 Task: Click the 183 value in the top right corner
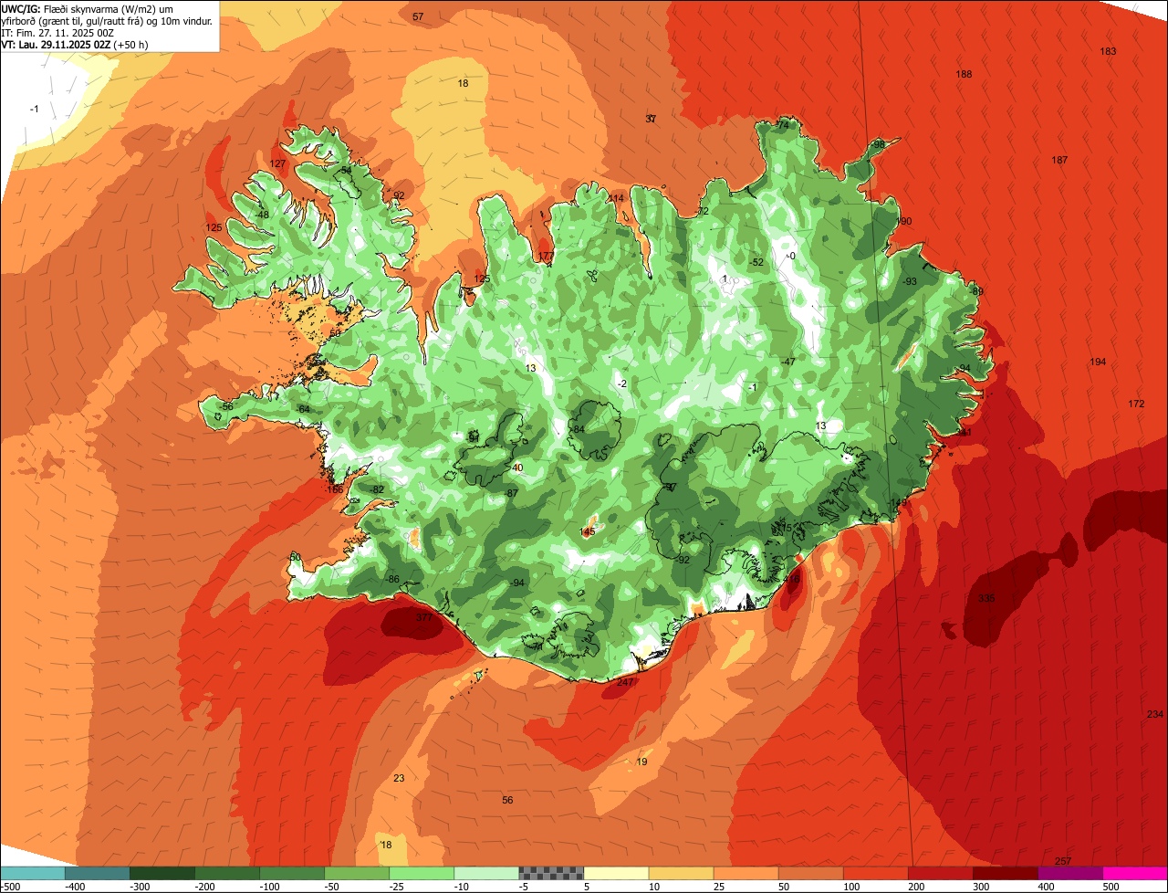(1108, 52)
